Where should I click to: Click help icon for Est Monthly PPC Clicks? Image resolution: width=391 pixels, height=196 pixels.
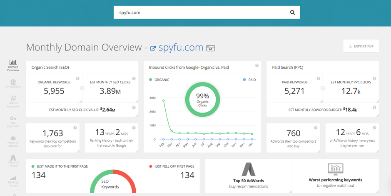point(374,78)
